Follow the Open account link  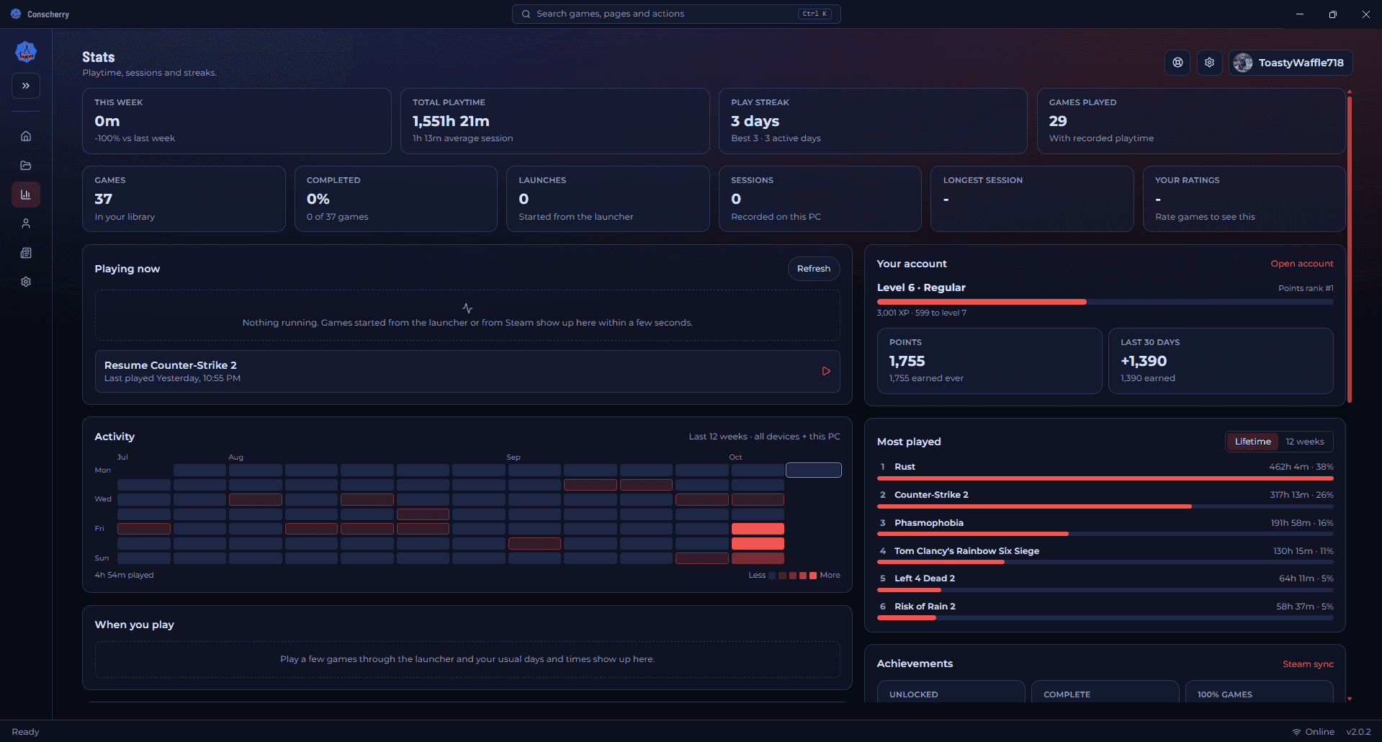pyautogui.click(x=1302, y=264)
